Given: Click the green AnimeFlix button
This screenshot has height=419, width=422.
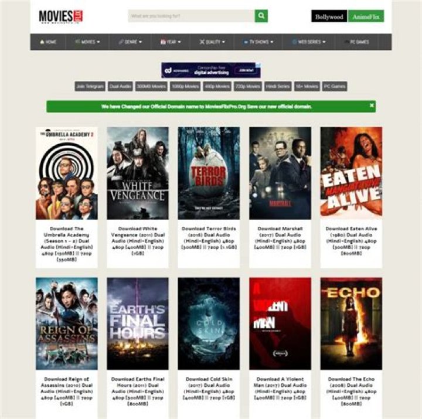Looking at the screenshot, I should pyautogui.click(x=366, y=16).
